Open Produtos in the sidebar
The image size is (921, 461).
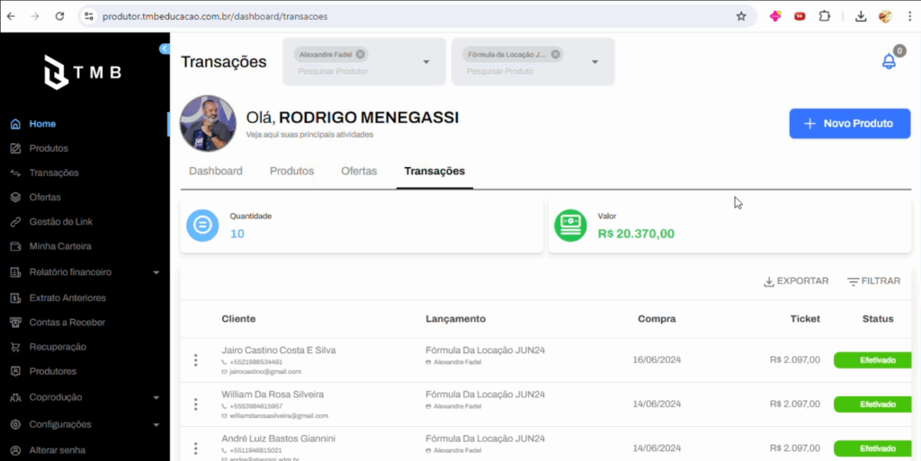49,148
